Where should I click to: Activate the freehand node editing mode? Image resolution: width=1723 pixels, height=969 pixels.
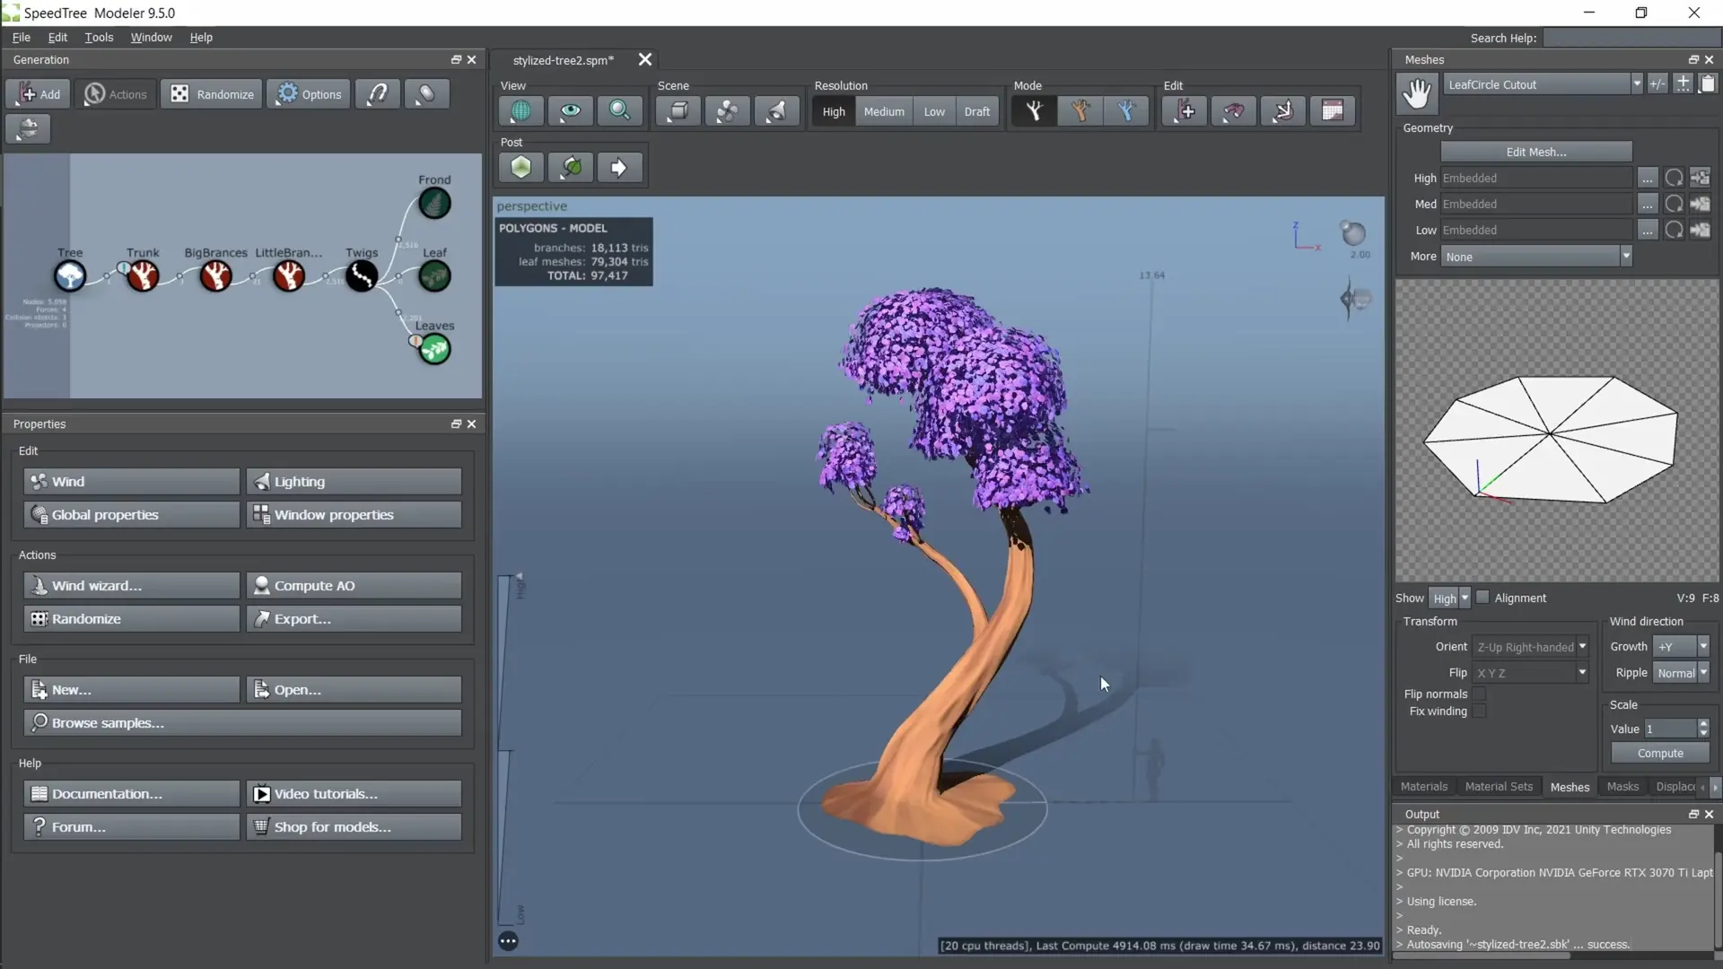pyautogui.click(x=1127, y=110)
